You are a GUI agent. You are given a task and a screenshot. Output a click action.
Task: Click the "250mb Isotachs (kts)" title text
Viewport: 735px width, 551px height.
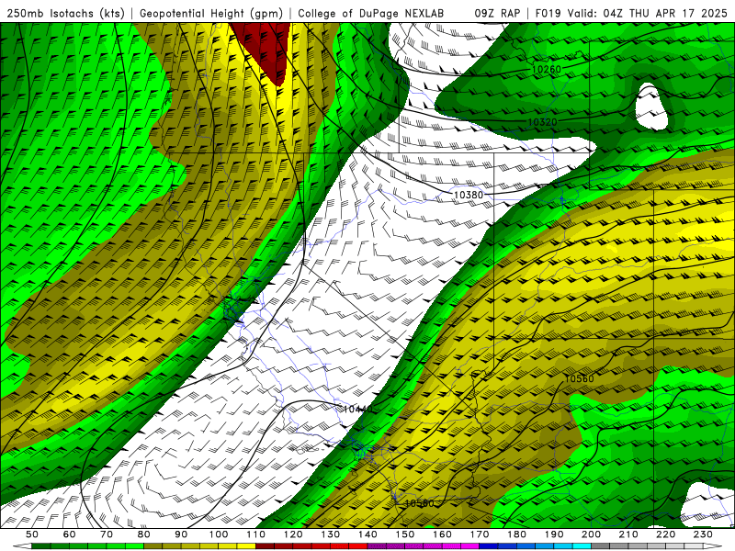(66, 13)
